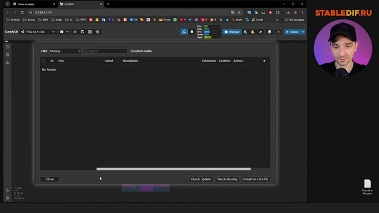Sort by the Title column header
379x213 pixels.
[61, 61]
